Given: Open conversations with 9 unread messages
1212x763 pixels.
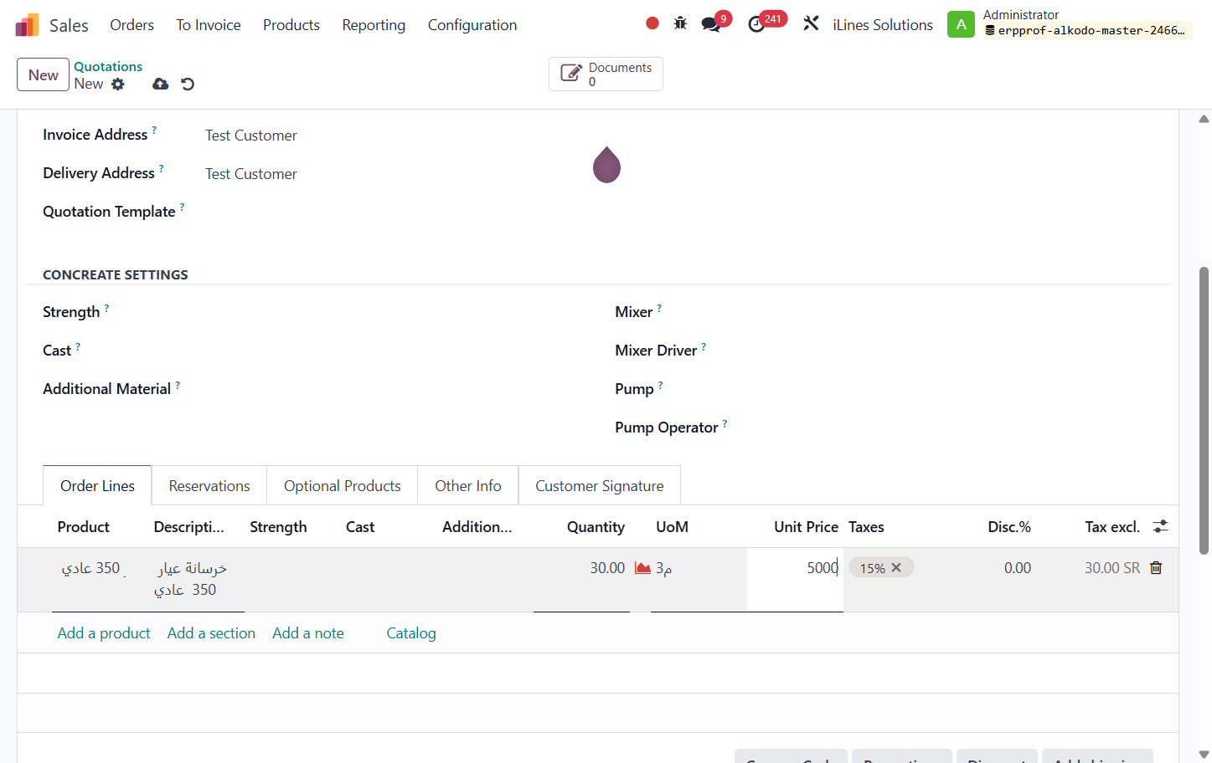Looking at the screenshot, I should coord(713,23).
